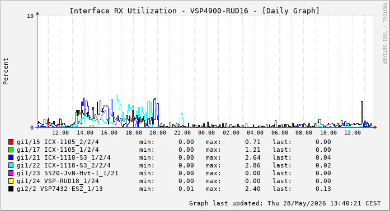Click the y-axis 10 label
Screen dimensions: 390x211
(x=30, y=16)
